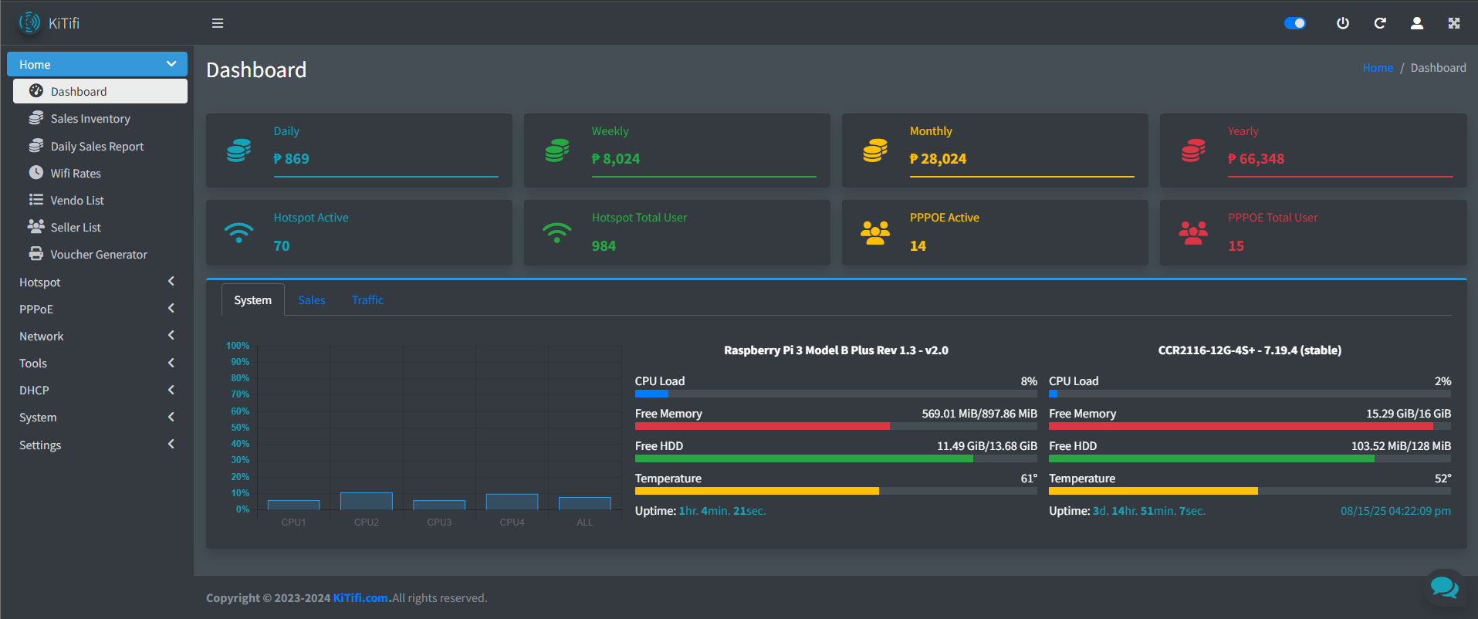Image resolution: width=1478 pixels, height=619 pixels.
Task: Switch to the Sales tab
Action: [312, 300]
